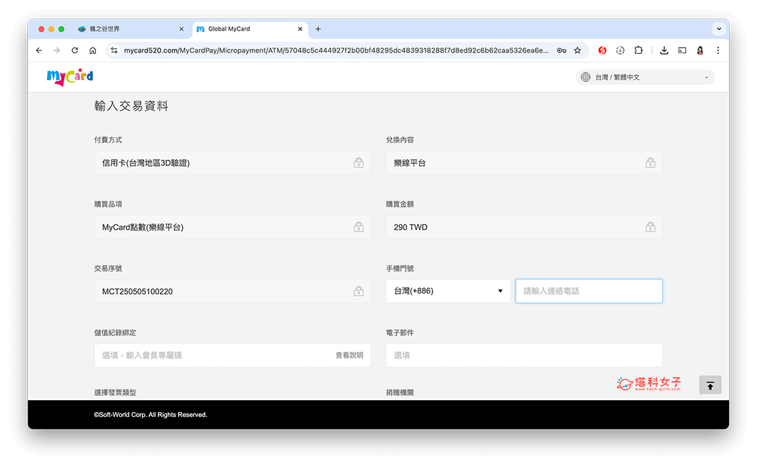Open the cast media icon
This screenshot has width=757, height=466.
point(682,50)
